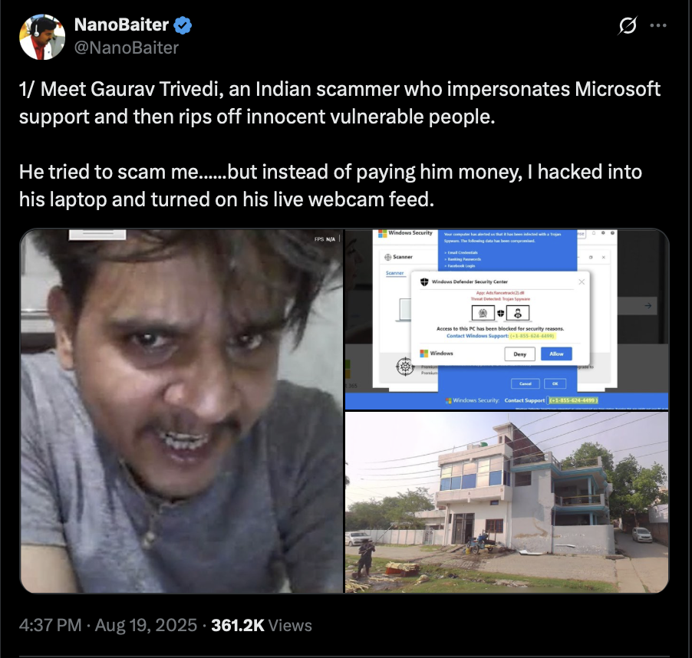Click the popup's X close icon
692x658 pixels.
[x=582, y=281]
